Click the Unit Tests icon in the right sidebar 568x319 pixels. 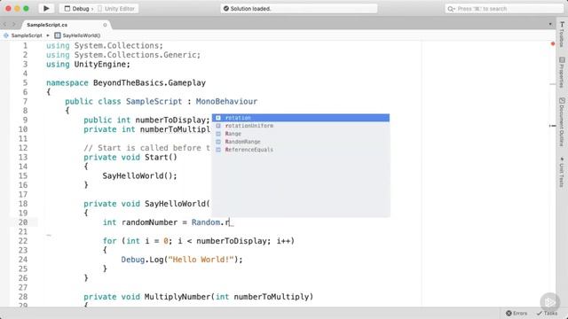[x=562, y=159]
